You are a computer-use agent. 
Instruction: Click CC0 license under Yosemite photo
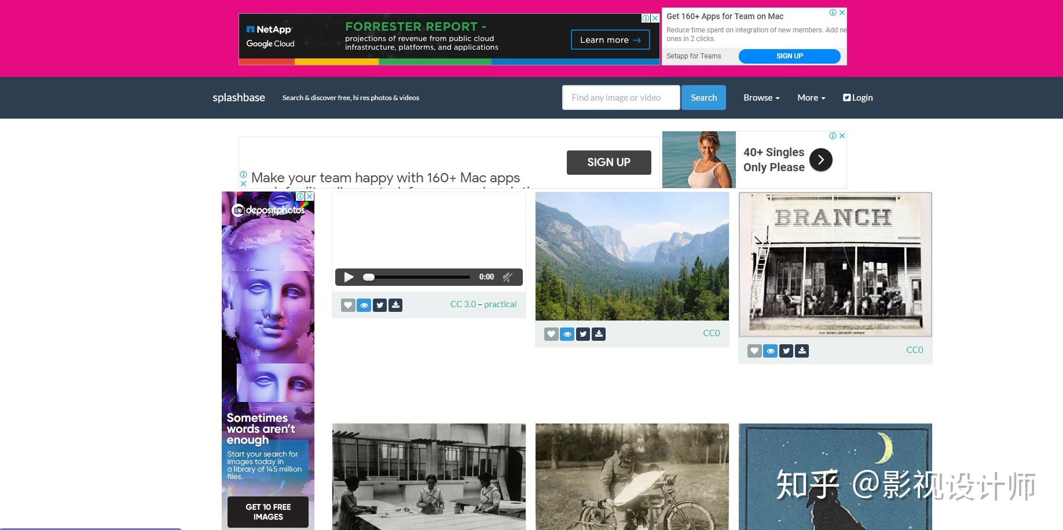tap(712, 333)
